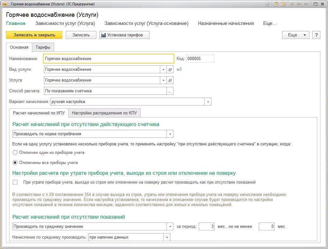Select 'Отключен один из приборов учета' radio
The image size is (328, 249).
[x=15, y=153]
